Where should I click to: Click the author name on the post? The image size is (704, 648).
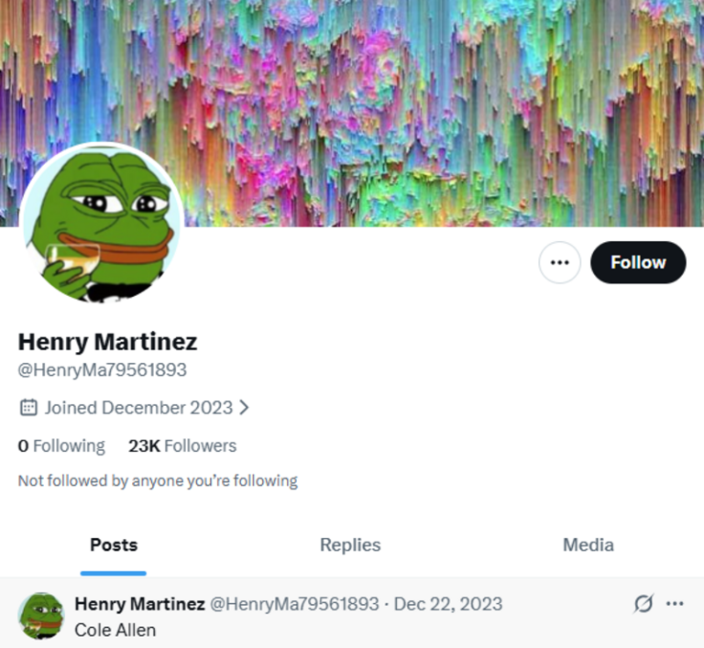tap(139, 604)
